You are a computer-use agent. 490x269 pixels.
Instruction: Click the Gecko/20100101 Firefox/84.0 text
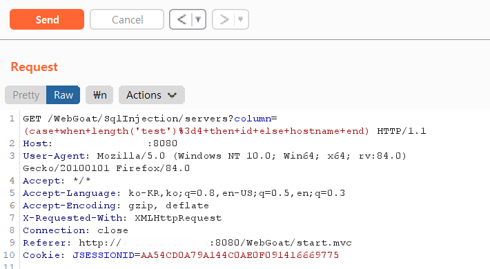tap(106, 168)
